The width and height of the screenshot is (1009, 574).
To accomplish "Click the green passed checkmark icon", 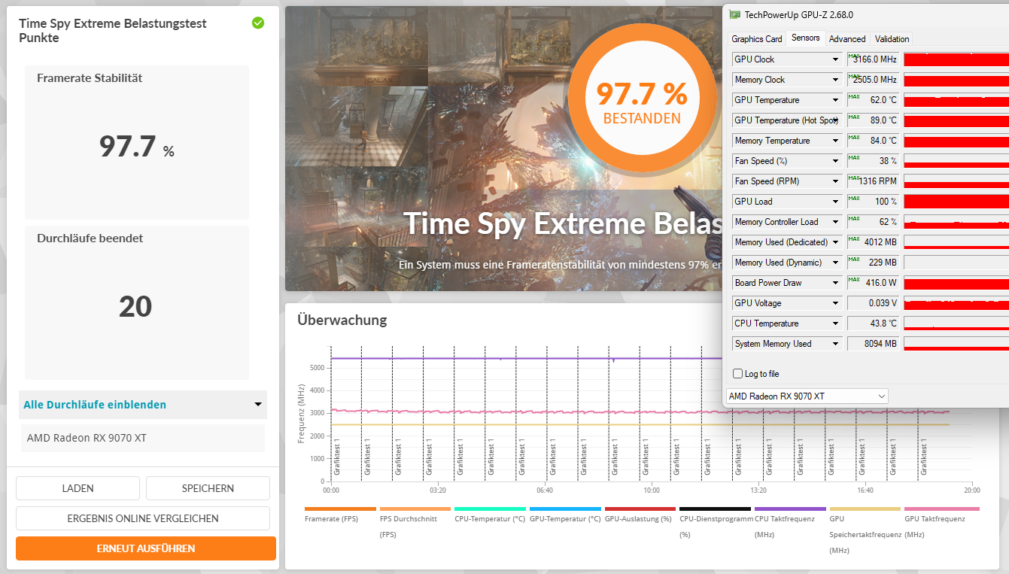I will pyautogui.click(x=258, y=23).
